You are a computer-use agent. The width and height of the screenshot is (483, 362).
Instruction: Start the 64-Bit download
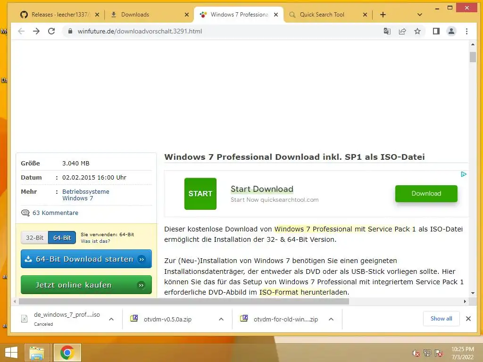(x=86, y=259)
